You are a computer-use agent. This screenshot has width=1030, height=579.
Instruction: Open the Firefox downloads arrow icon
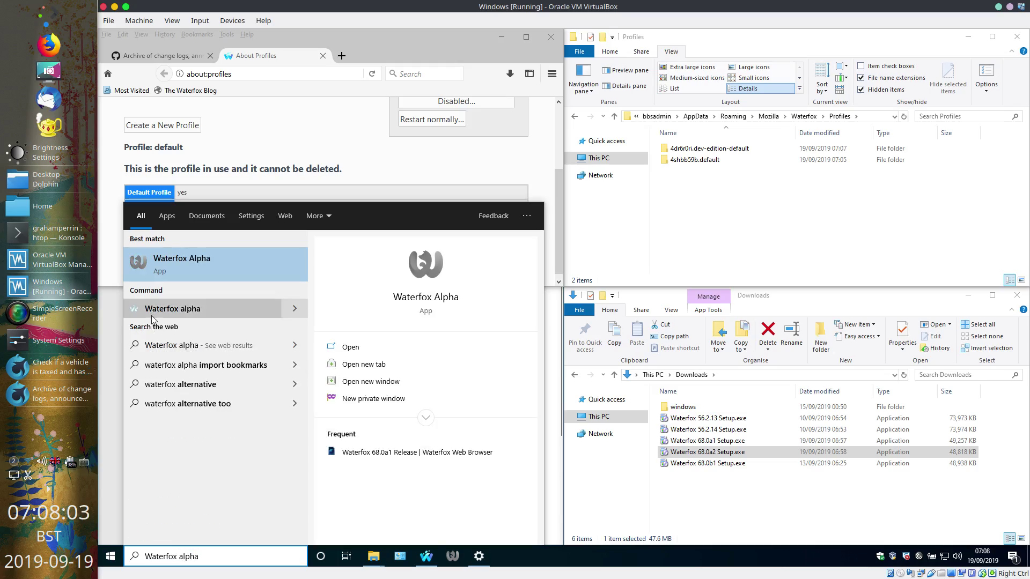(x=510, y=74)
